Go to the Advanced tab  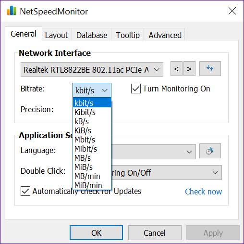coord(165,35)
